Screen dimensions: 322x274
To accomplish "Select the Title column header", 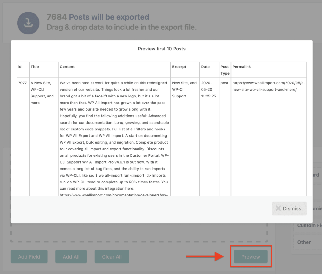I will (35, 66).
